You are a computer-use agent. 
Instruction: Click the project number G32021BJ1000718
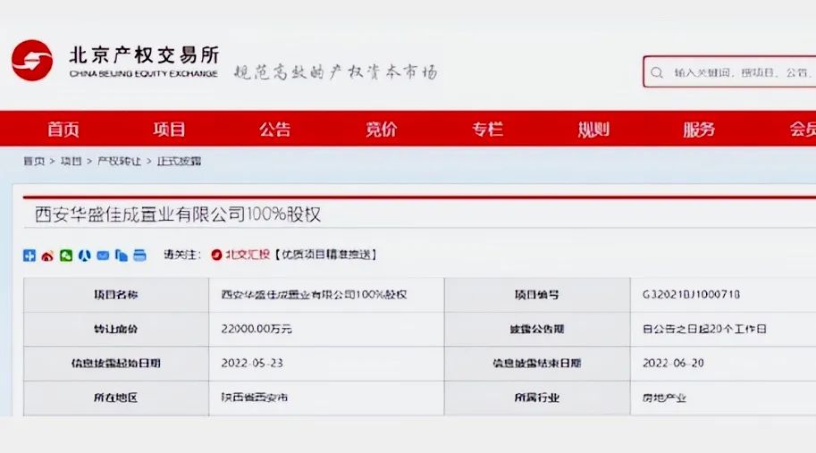click(691, 294)
